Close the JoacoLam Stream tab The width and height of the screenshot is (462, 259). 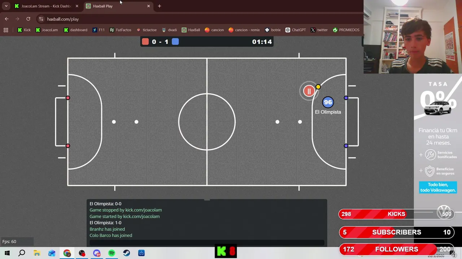click(x=77, y=6)
